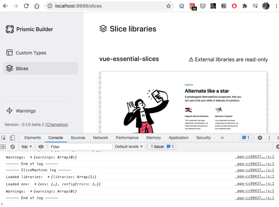Click External libraries are read-only notice

[x=228, y=59]
